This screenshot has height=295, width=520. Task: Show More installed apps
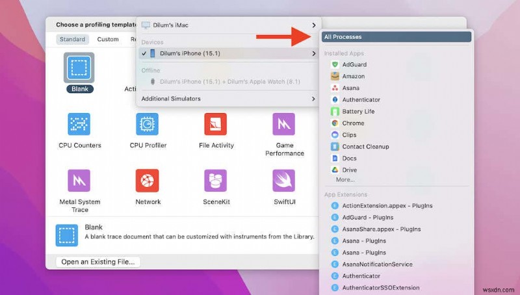345,179
